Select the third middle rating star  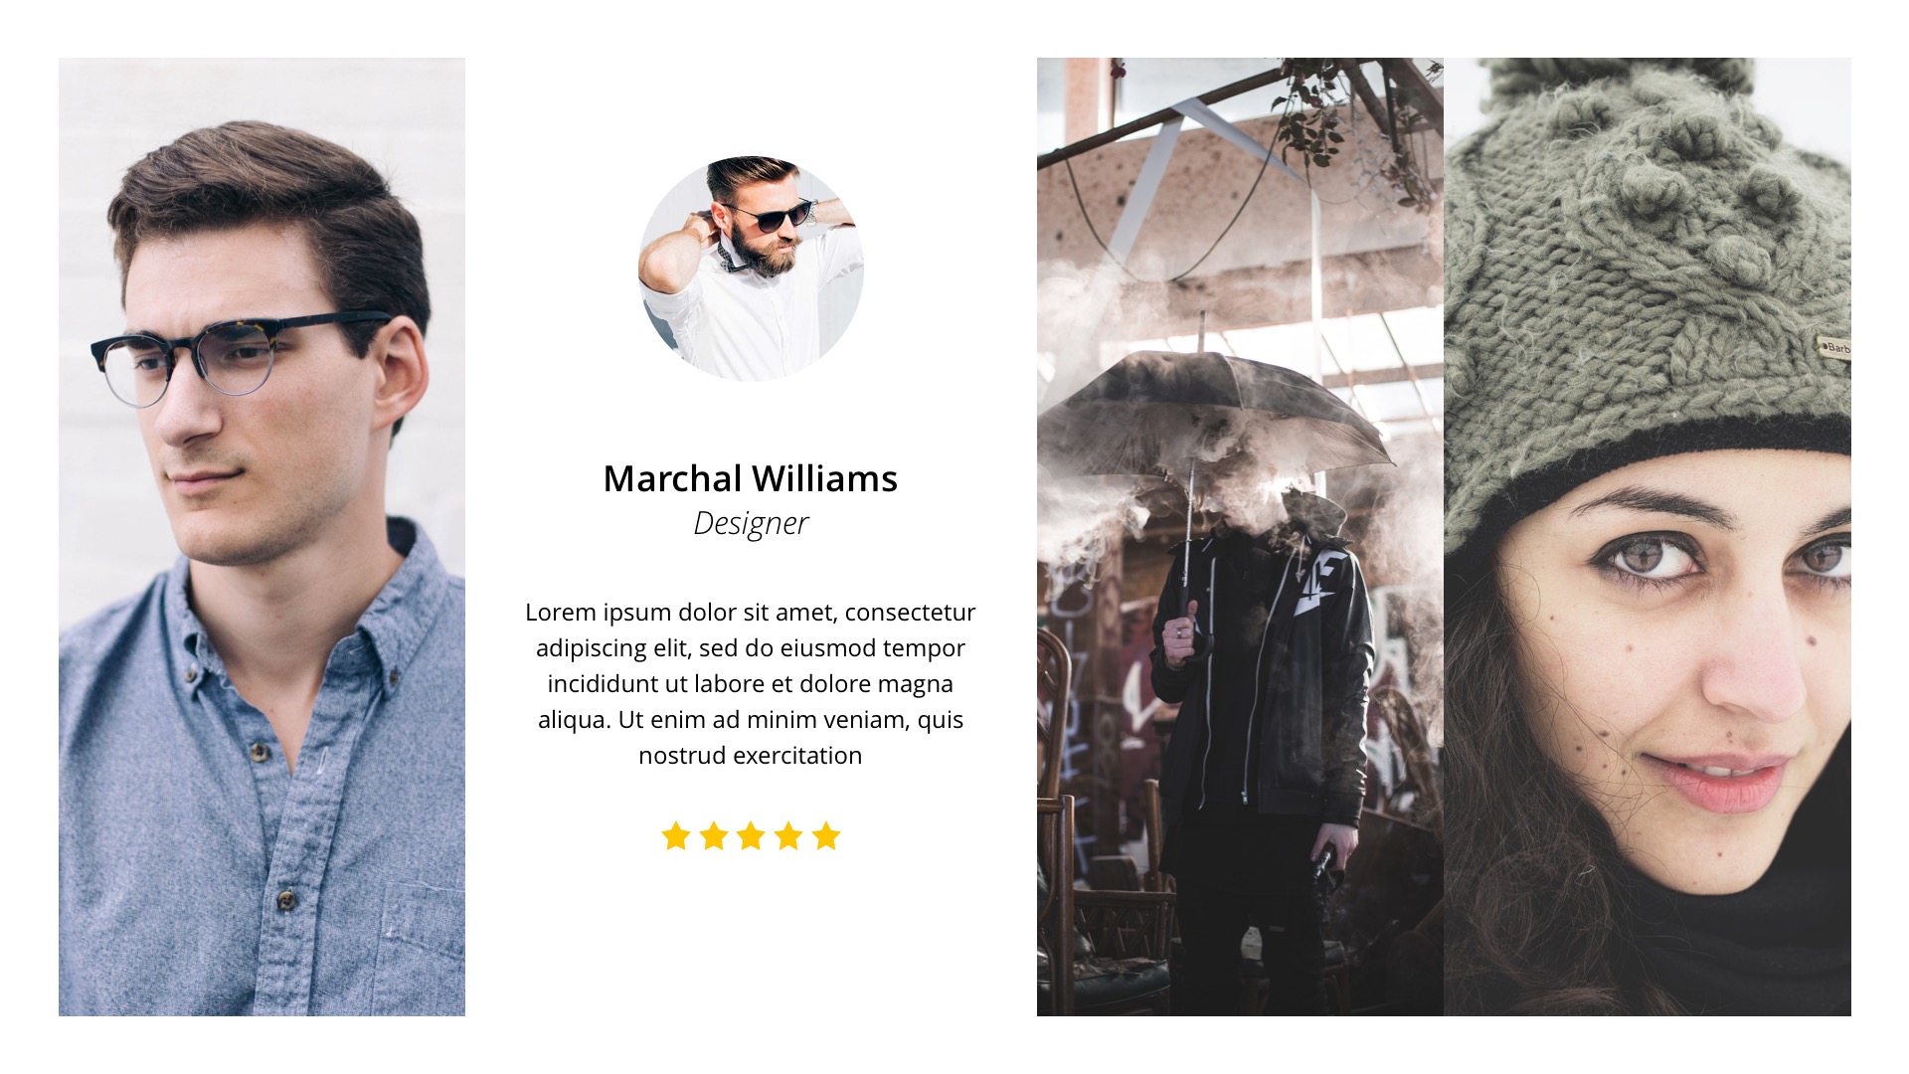point(751,836)
